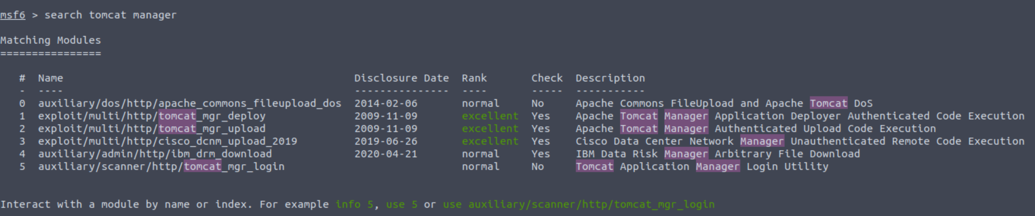
Task: Select the ibm_drm_download module name
Action: click(x=155, y=154)
